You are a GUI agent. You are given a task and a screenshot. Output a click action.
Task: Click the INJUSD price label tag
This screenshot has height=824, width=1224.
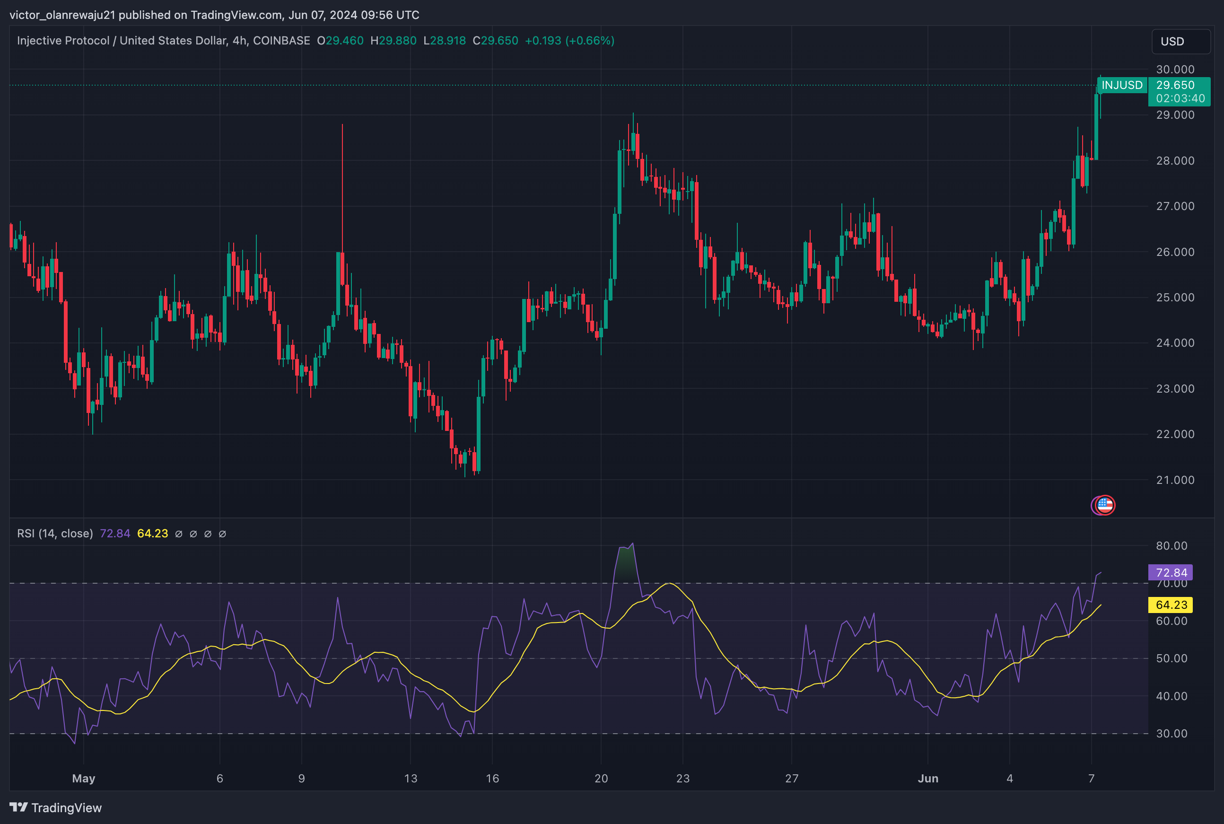coord(1121,85)
